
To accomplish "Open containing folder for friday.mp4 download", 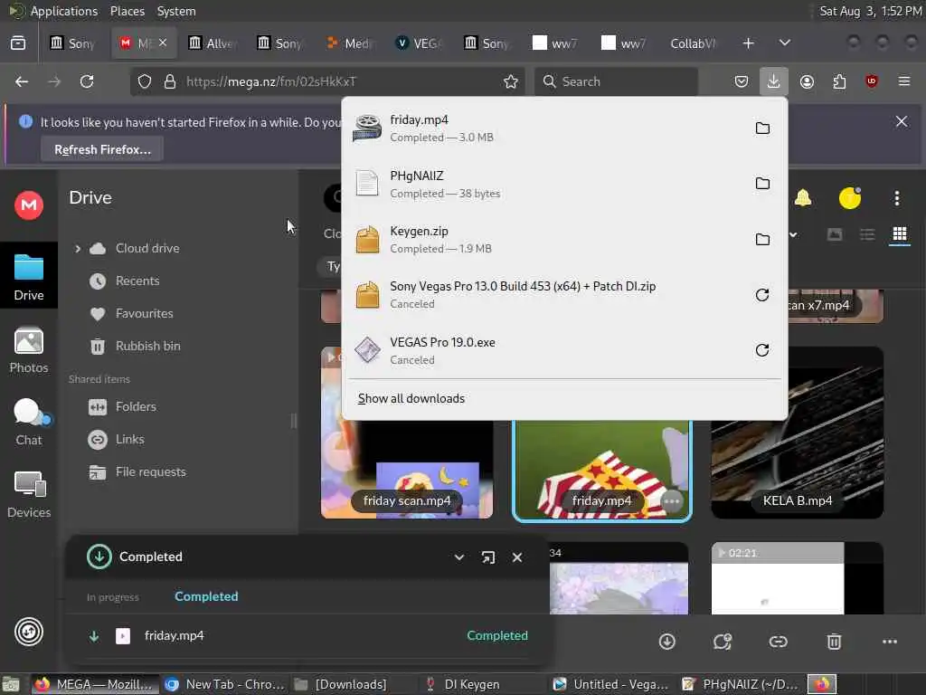I will click(x=762, y=129).
